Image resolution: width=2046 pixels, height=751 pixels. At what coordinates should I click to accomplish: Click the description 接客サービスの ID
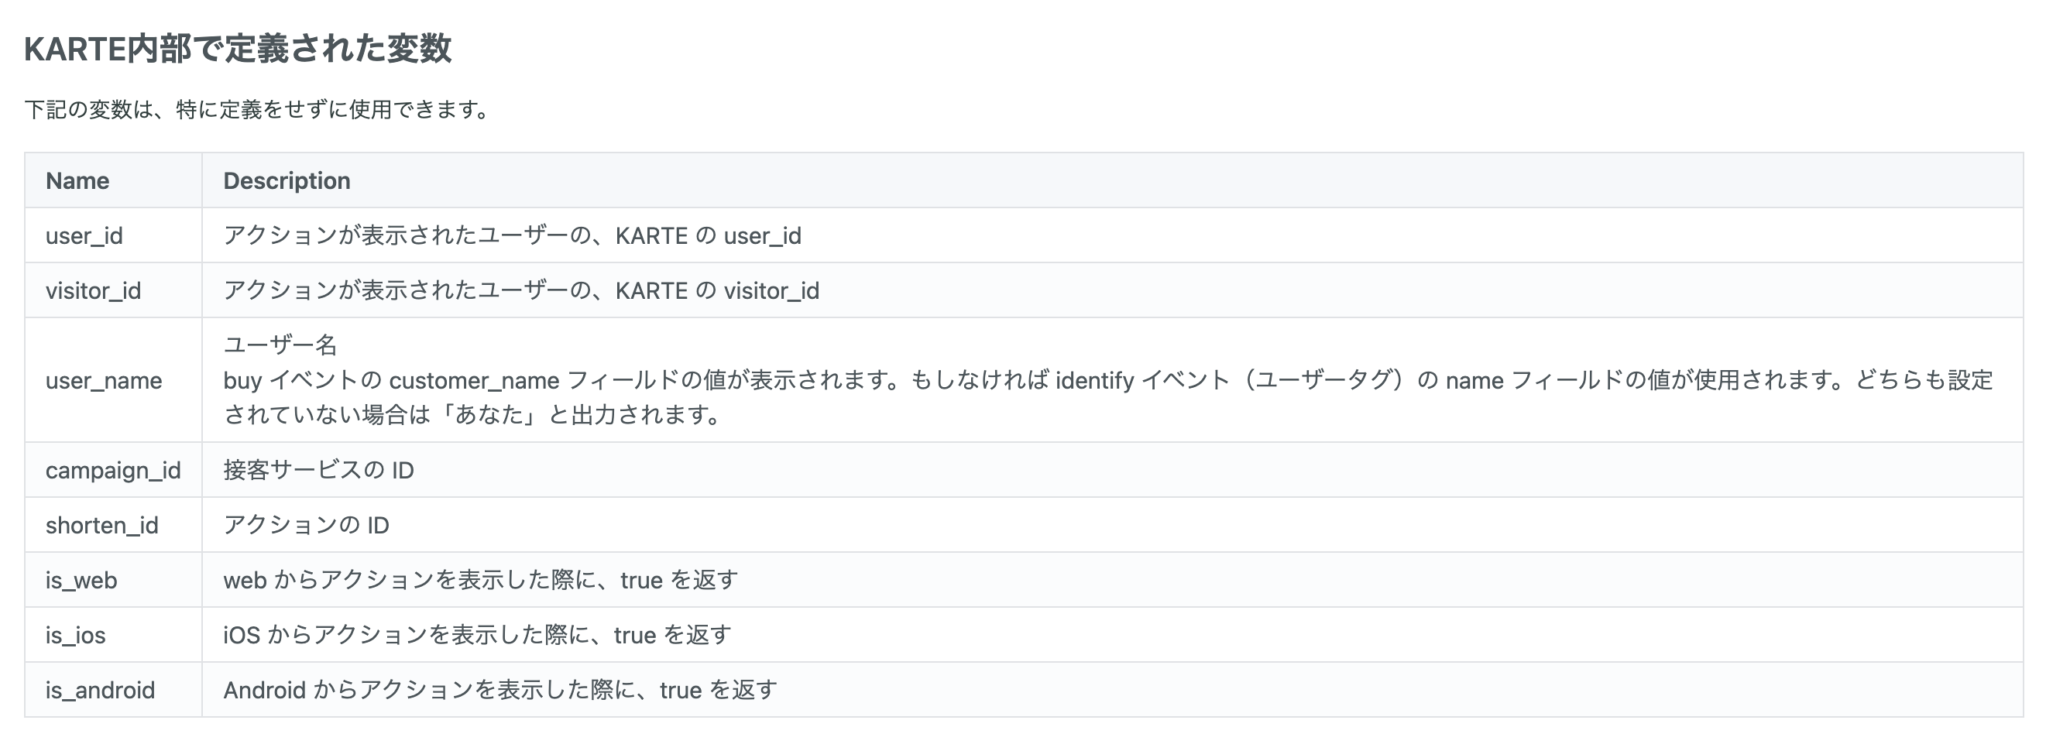(x=318, y=470)
